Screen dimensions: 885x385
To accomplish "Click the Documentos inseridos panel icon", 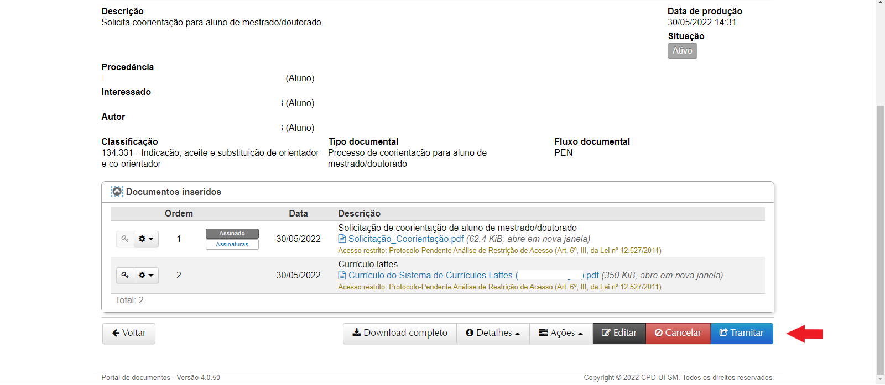I will (117, 192).
